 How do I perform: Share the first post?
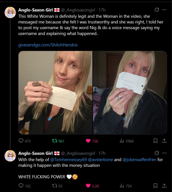click(x=164, y=141)
